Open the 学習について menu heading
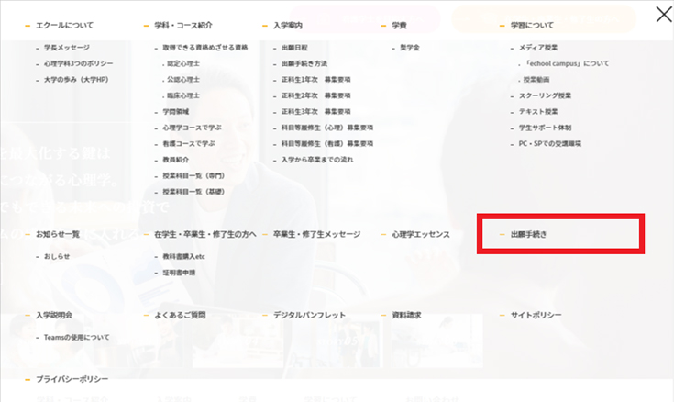Viewport: 674px width, 402px height. click(532, 26)
